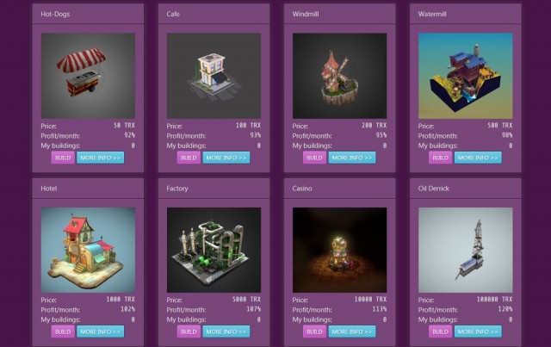This screenshot has height=347, width=551.
Task: Build a Hotel
Action: point(63,332)
